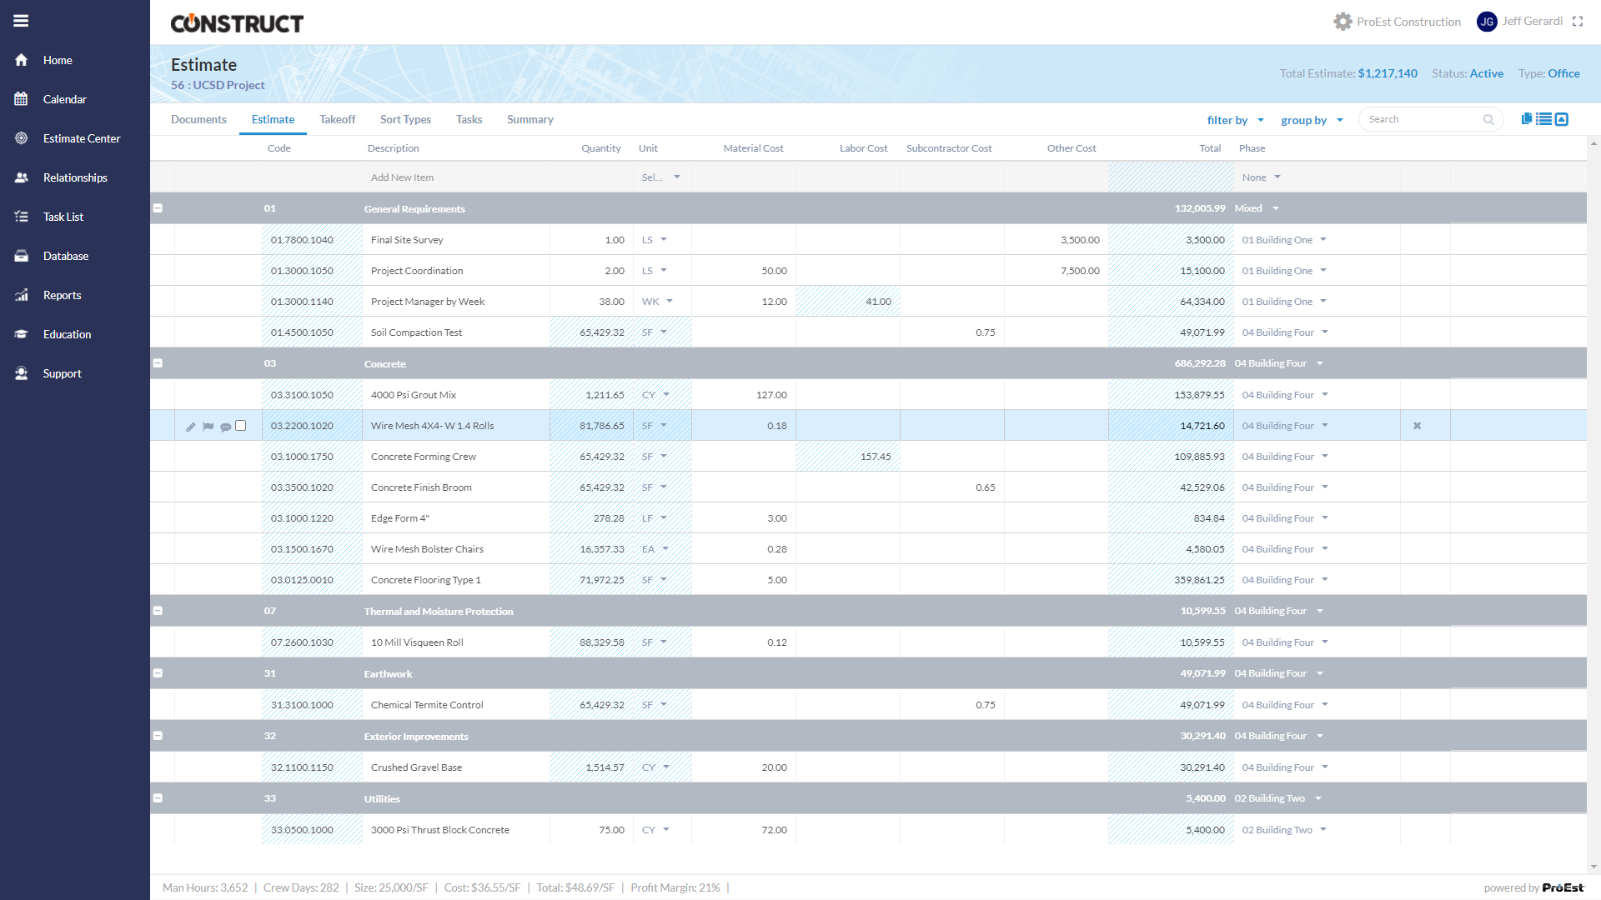The width and height of the screenshot is (1601, 900).
Task: Open the filter by dropdown
Action: click(x=1235, y=120)
